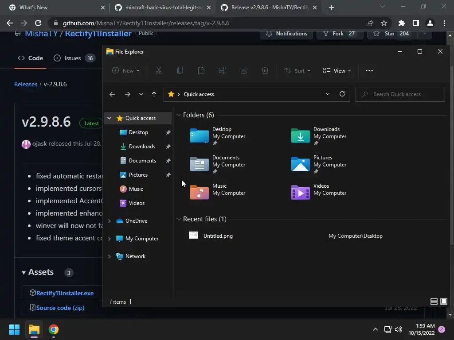The image size is (454, 340).
Task: Switch to large thumbnails view icon
Action: point(443,301)
